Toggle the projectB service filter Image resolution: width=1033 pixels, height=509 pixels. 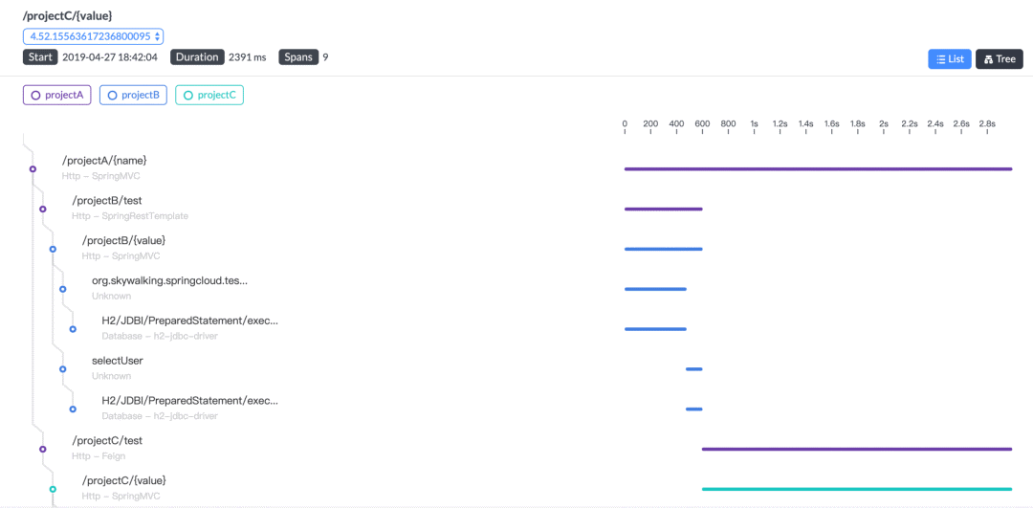click(x=133, y=95)
